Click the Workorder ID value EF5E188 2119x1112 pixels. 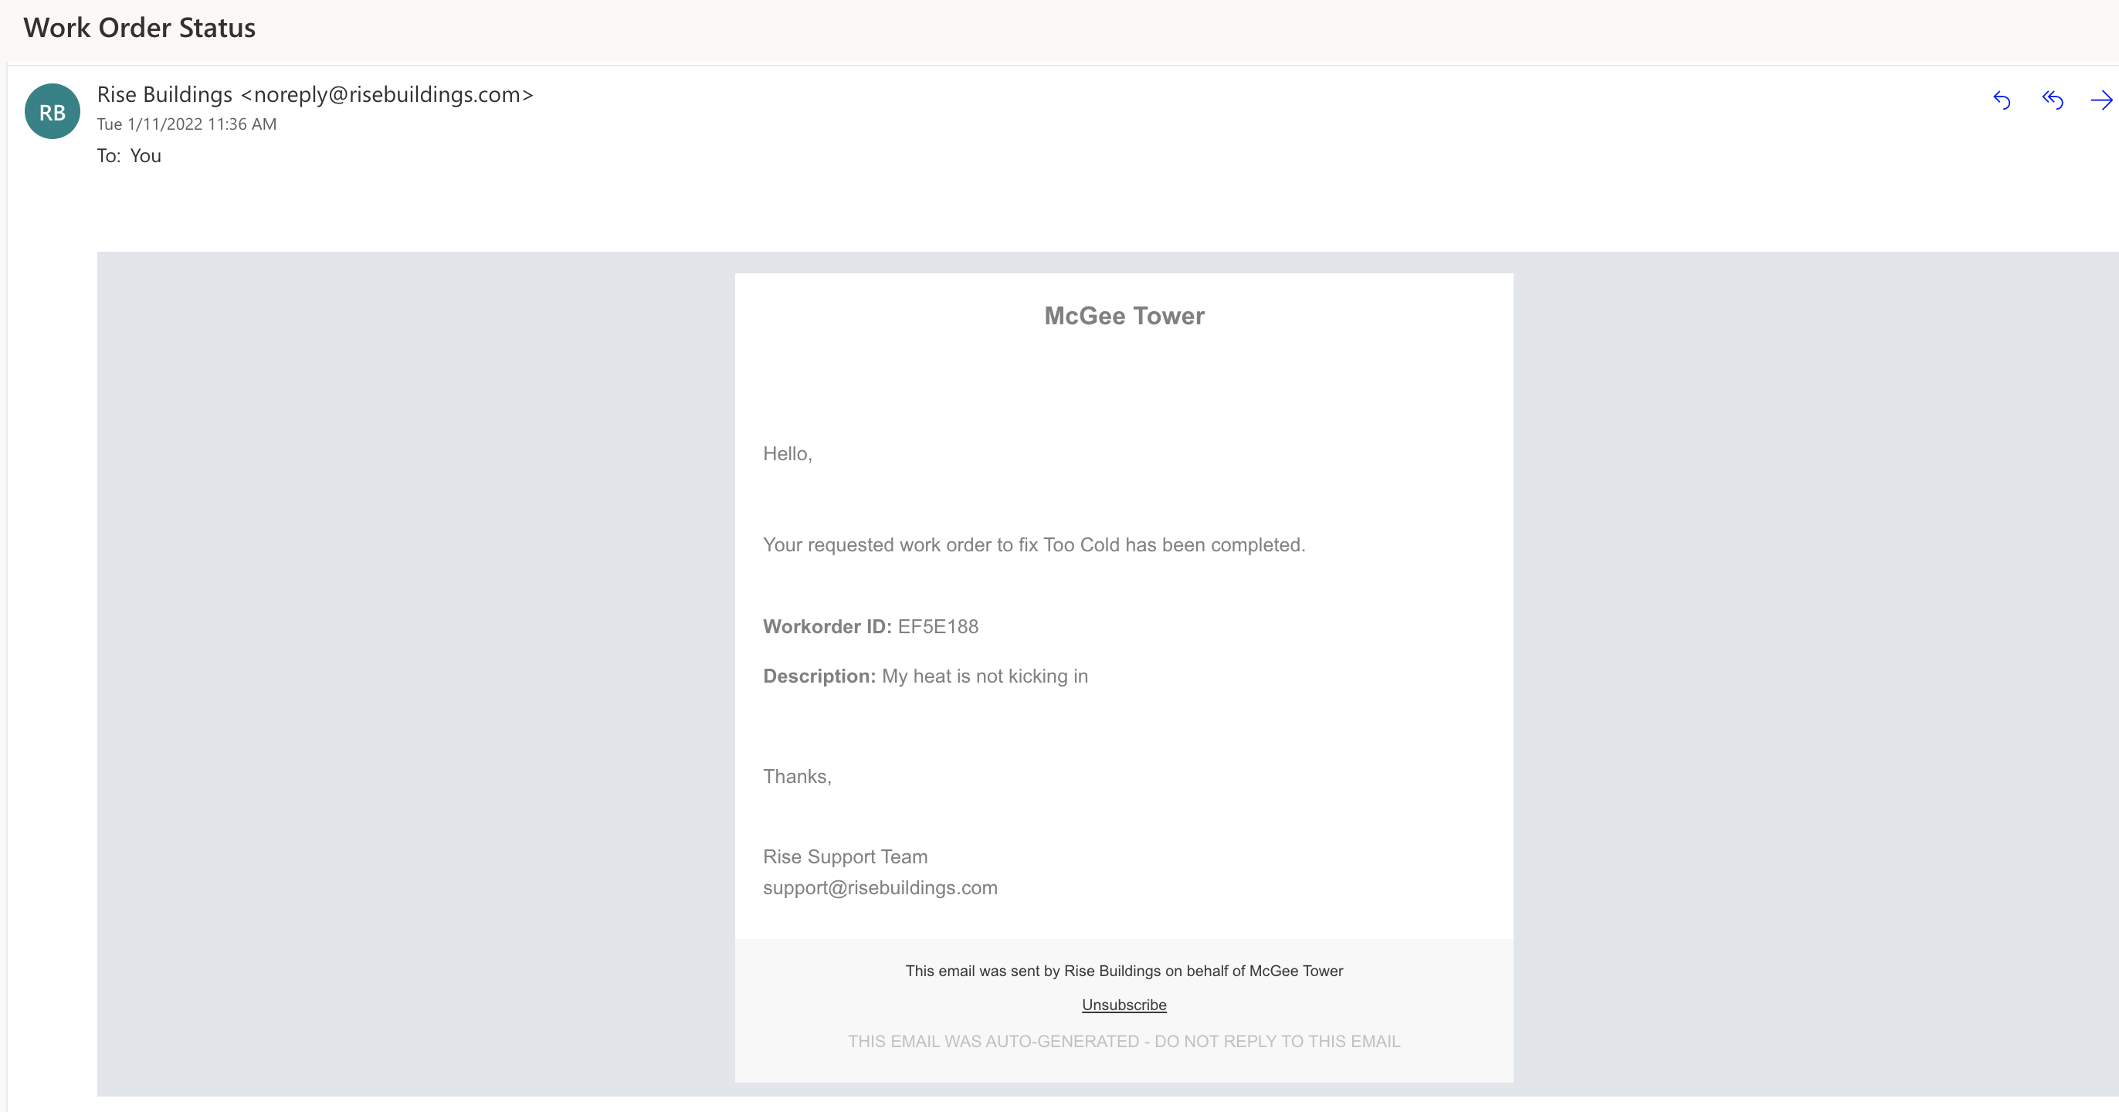click(937, 627)
